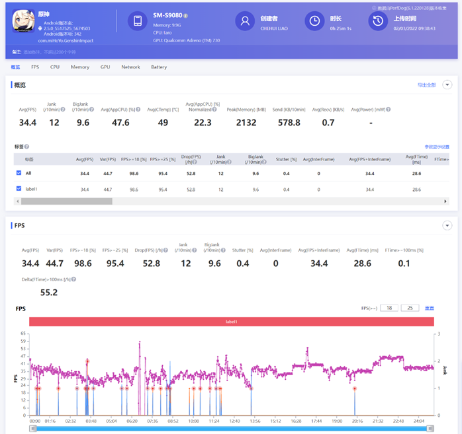462x434 pixels.
Task: Toggle the All row checkbox
Action: [19, 173]
